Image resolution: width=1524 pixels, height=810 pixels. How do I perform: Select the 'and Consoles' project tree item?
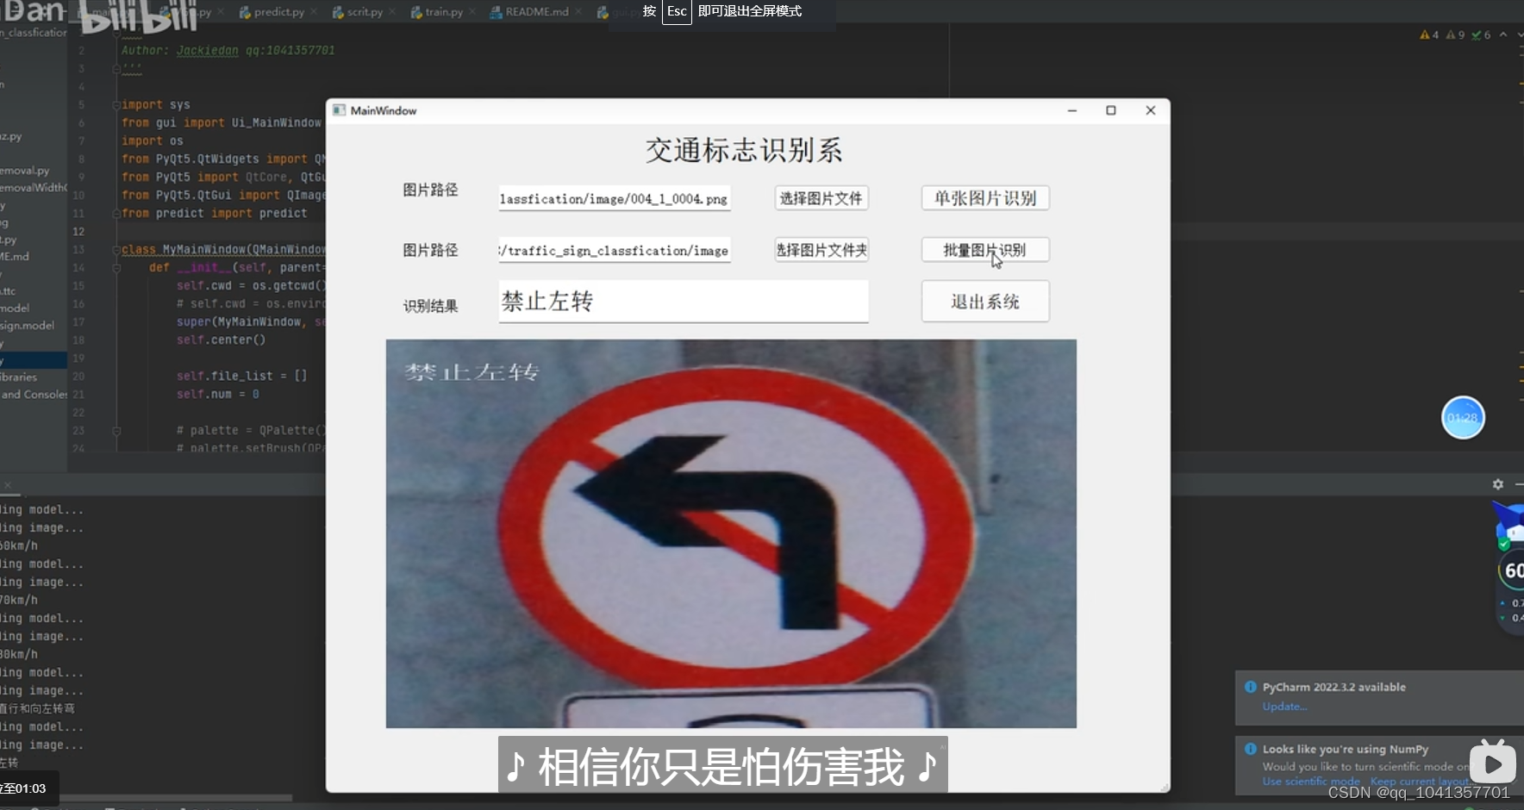coord(34,395)
